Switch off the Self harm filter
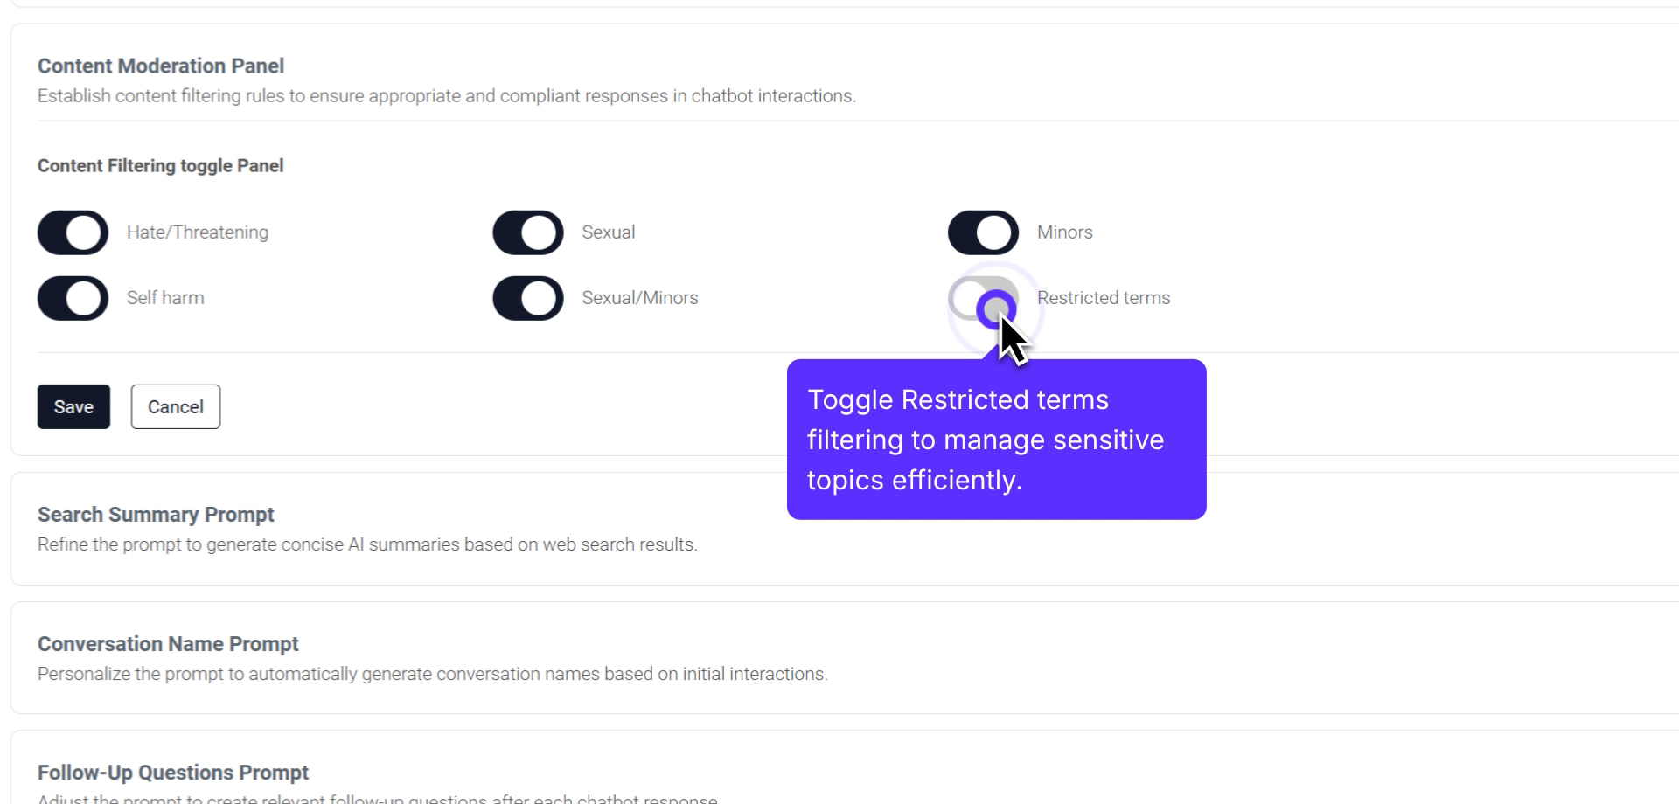 (x=73, y=298)
